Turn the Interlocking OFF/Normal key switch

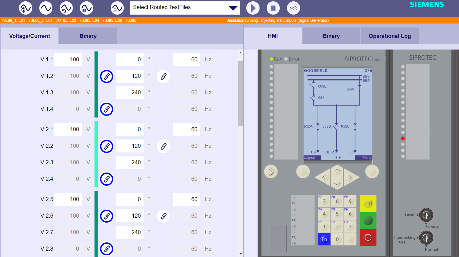(x=426, y=238)
